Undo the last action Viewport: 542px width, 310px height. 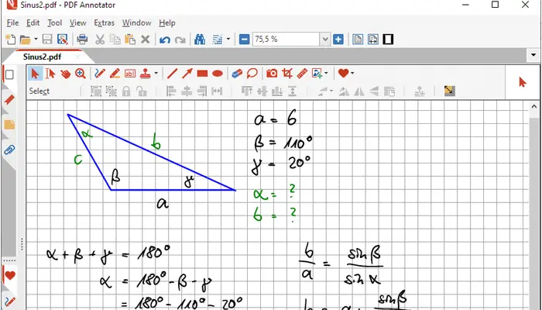tap(164, 40)
